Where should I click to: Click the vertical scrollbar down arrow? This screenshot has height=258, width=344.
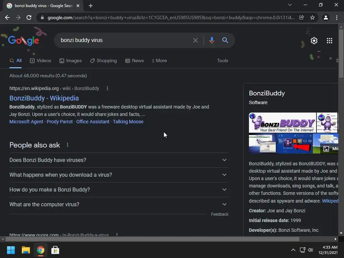(x=341, y=233)
